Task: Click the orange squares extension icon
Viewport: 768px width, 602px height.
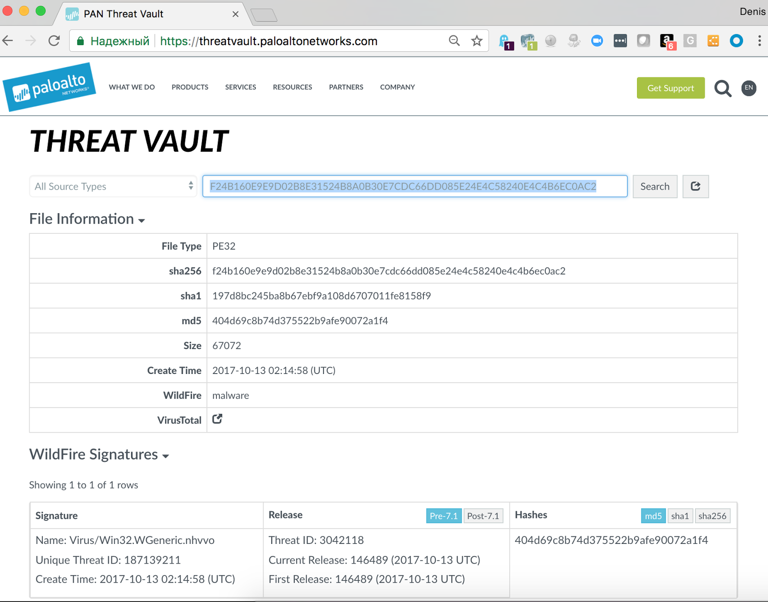Action: point(713,41)
